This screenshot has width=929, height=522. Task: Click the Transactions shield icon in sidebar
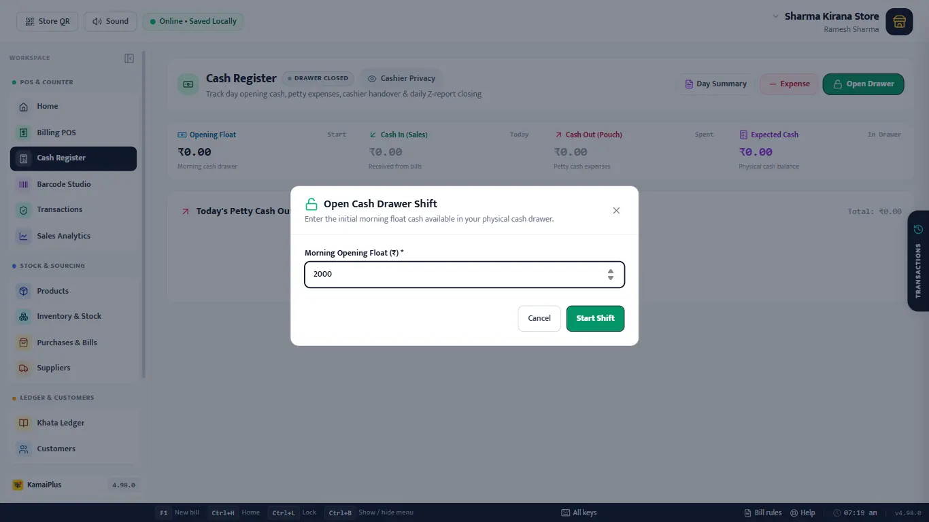24,210
